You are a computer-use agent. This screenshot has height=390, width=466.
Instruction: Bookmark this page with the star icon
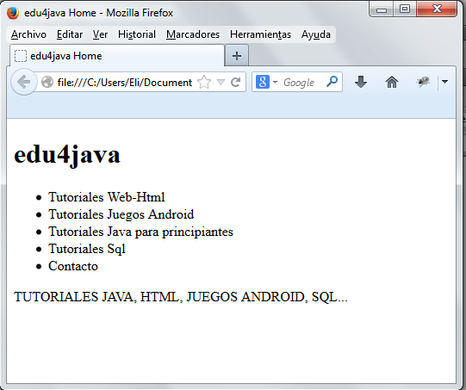204,82
